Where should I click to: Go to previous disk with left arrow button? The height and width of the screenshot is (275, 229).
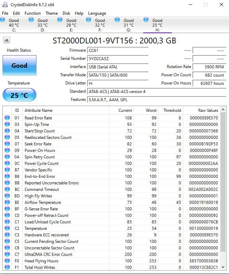[x=6, y=40]
